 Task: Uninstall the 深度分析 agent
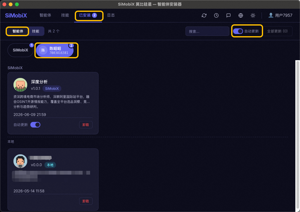click(86, 125)
